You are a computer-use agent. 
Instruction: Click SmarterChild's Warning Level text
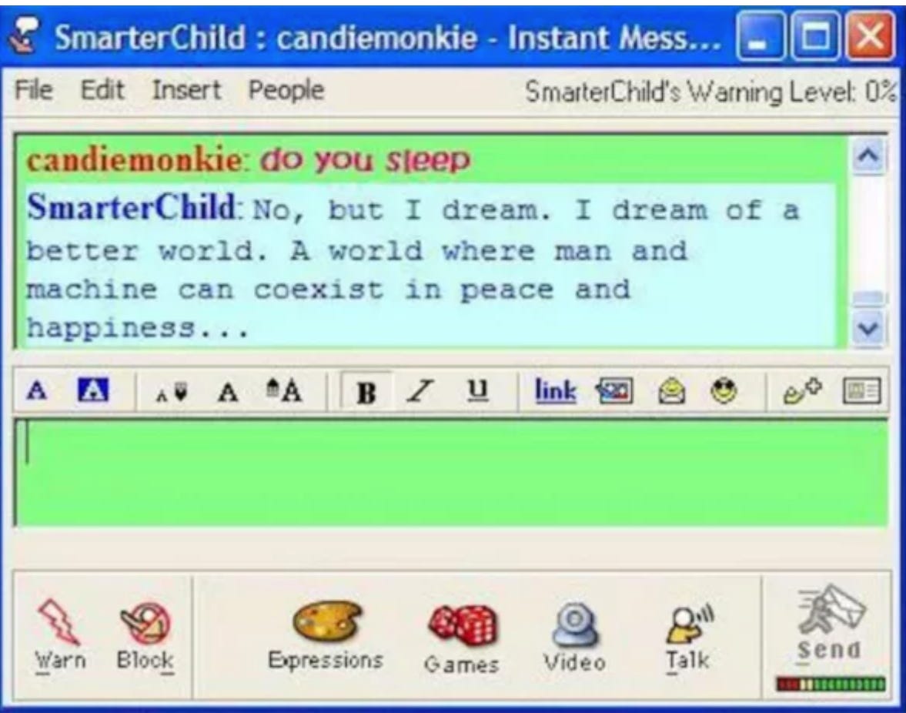point(710,92)
